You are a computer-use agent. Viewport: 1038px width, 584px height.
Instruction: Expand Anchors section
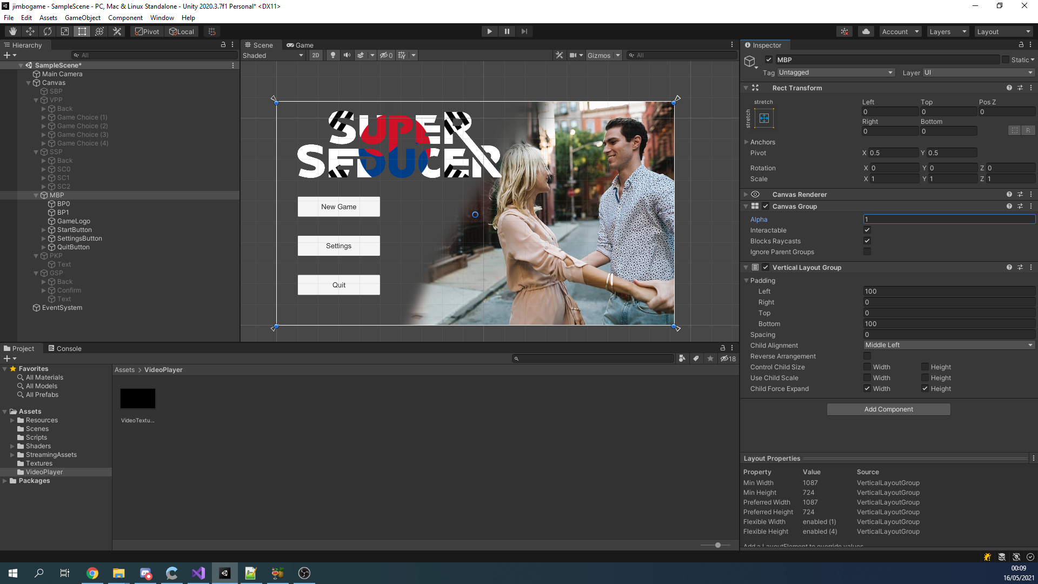click(747, 142)
